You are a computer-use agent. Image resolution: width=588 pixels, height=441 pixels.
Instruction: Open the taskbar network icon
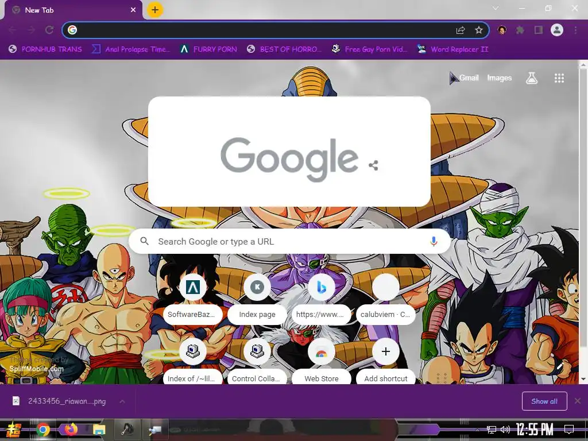click(x=492, y=430)
